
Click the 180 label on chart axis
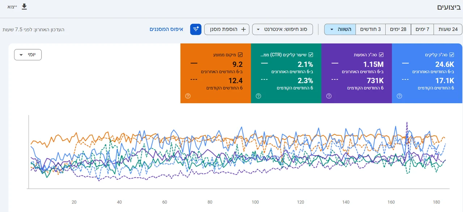(436, 202)
